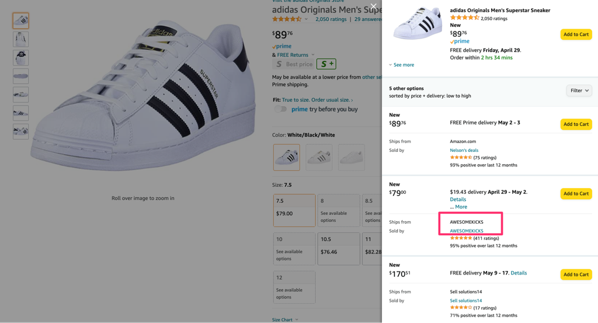Add the $79.00 AWESOMEKICKS offer to cart
The image size is (598, 323).
click(576, 193)
